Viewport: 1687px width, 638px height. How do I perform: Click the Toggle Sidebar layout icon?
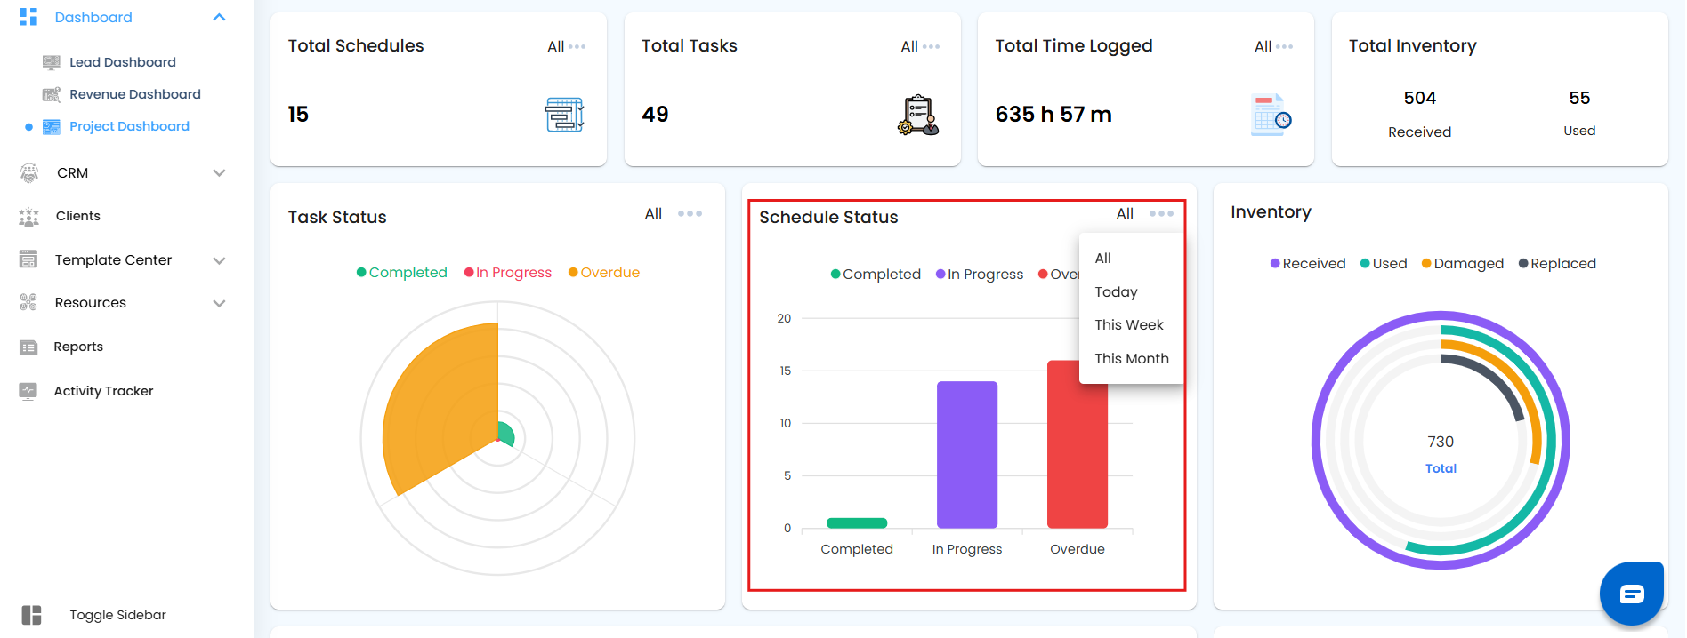31,615
